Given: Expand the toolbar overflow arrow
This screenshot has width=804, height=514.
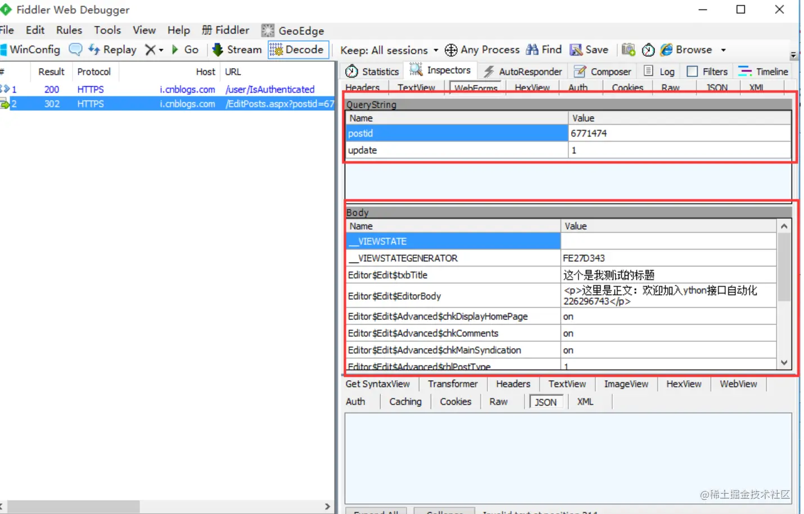Looking at the screenshot, I should coord(793,56).
